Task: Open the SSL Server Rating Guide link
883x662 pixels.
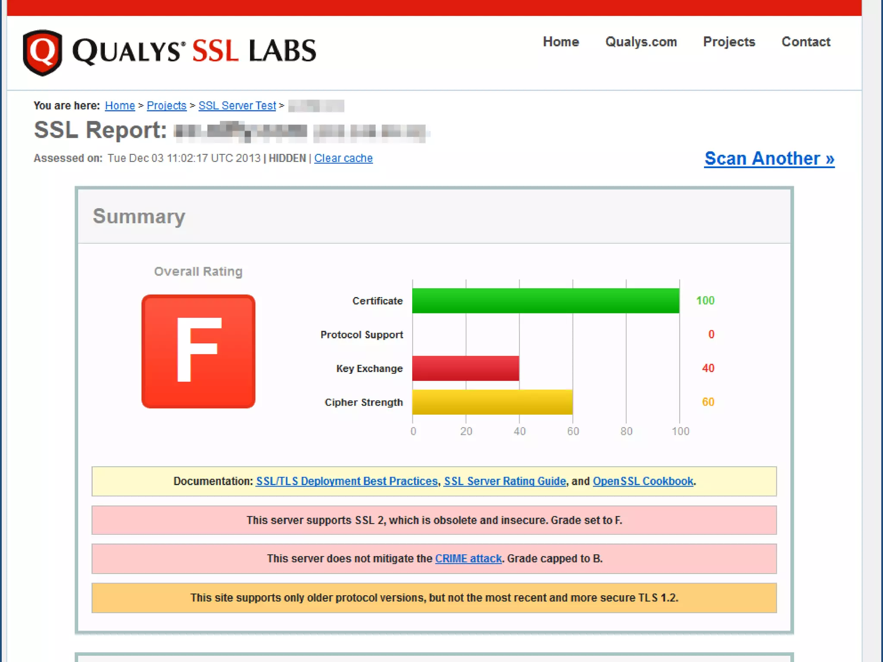Action: 505,481
